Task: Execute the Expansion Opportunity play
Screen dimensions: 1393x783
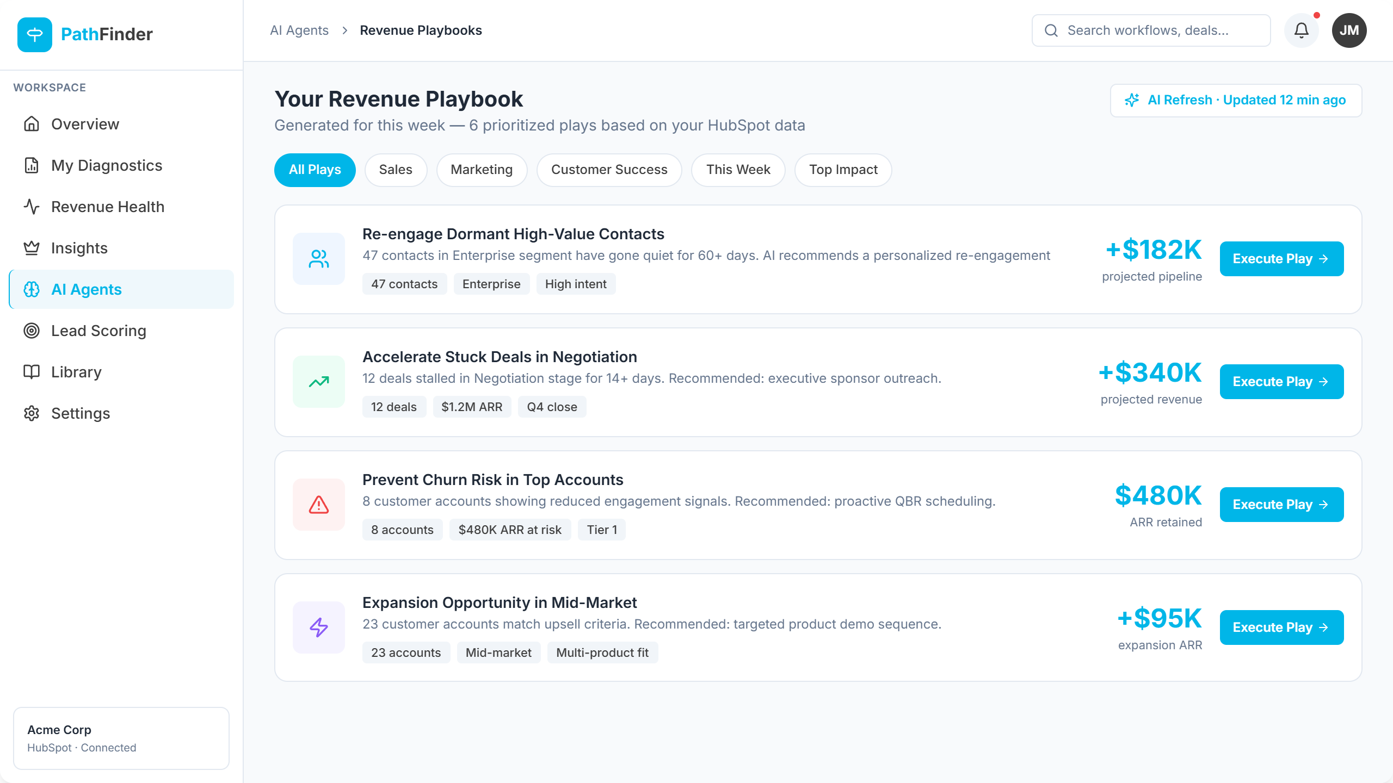Action: click(x=1281, y=627)
